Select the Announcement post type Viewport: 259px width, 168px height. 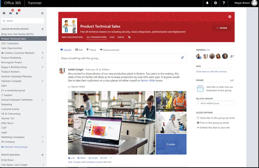[110, 50]
